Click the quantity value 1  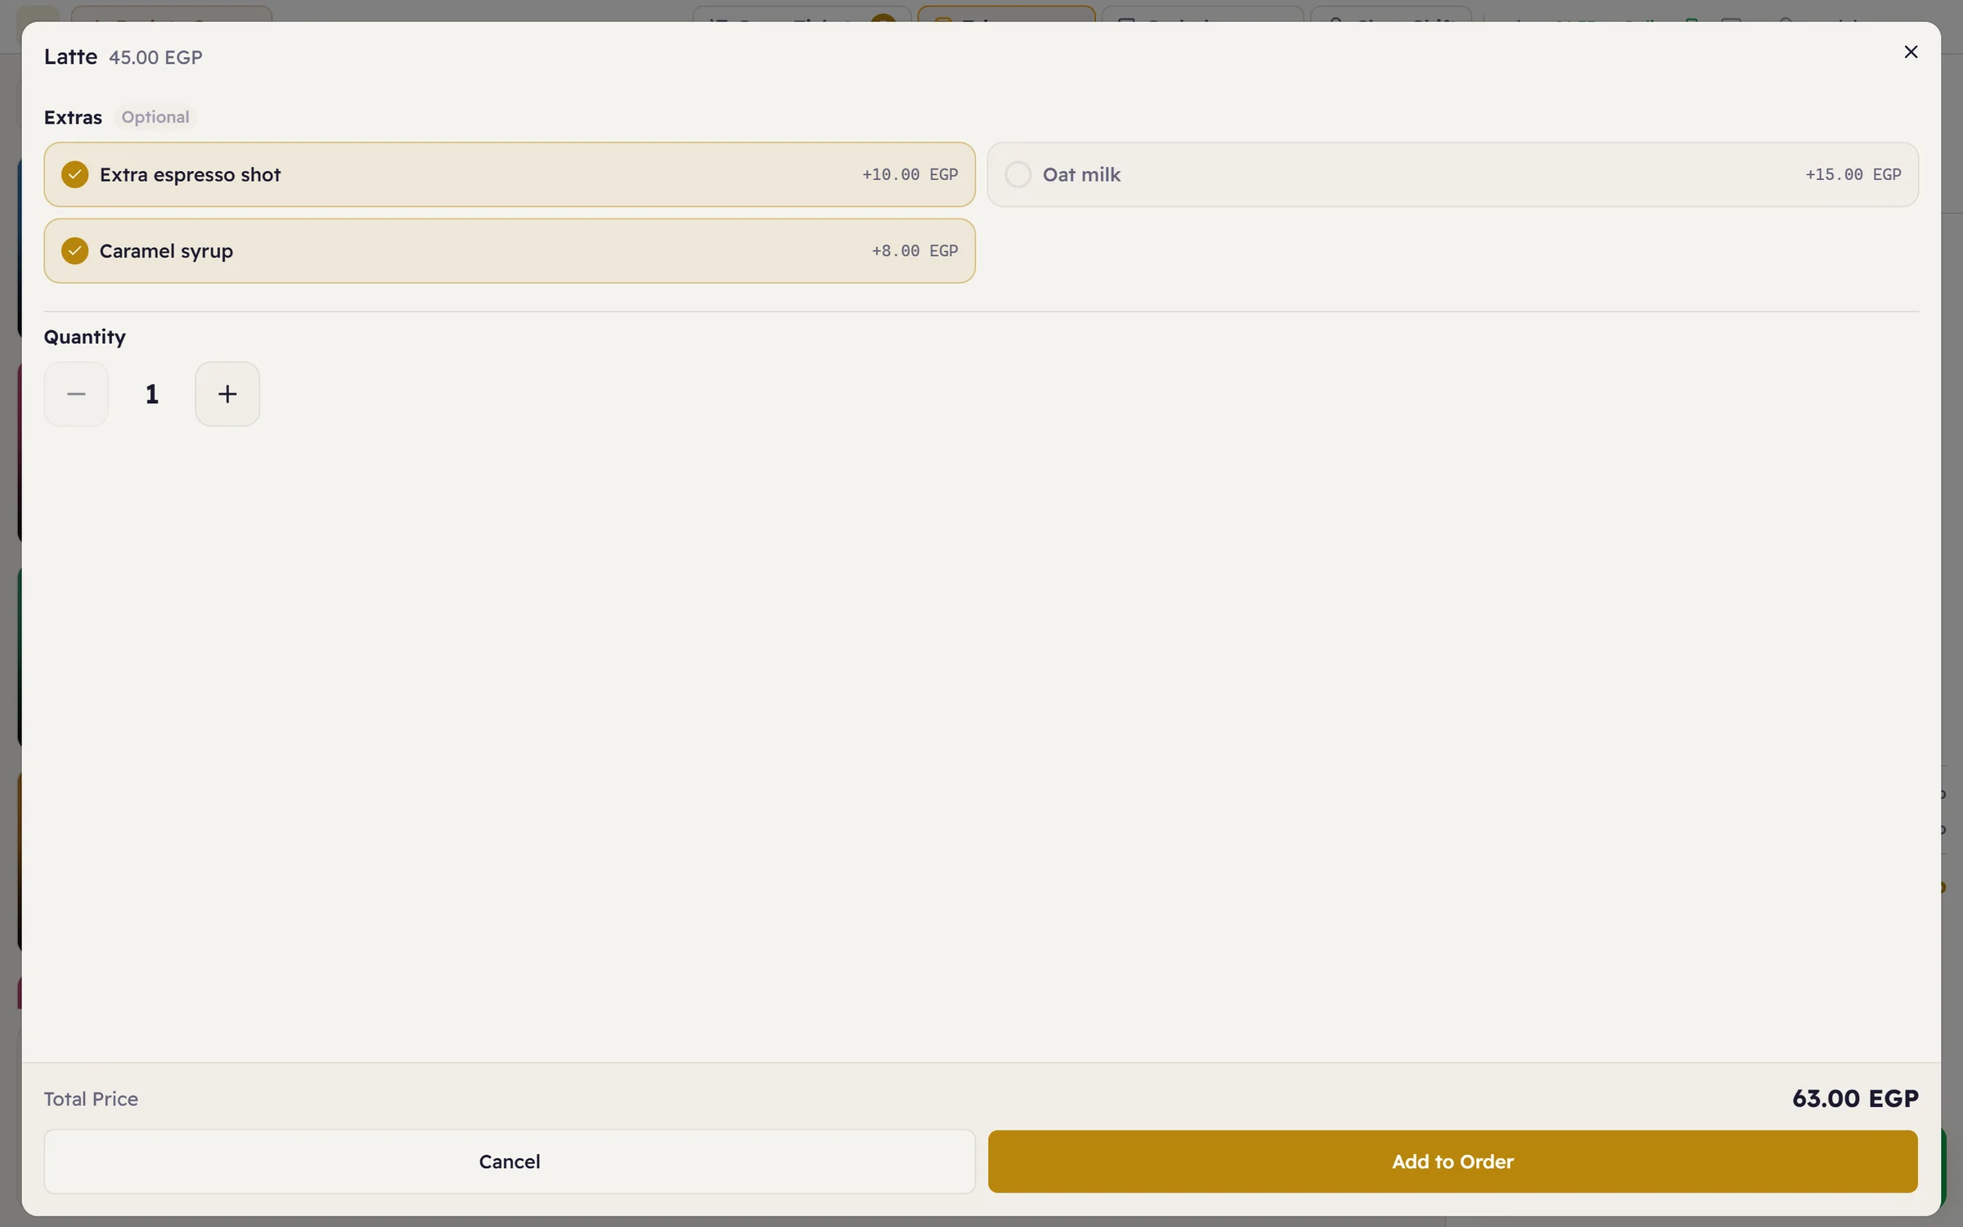click(x=152, y=394)
